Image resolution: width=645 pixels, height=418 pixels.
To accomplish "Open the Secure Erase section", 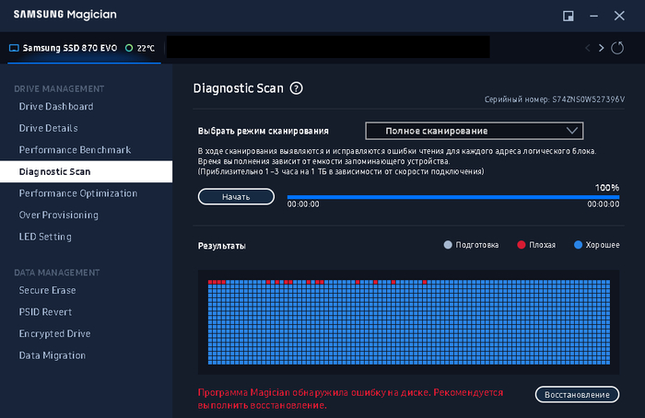I will point(48,290).
